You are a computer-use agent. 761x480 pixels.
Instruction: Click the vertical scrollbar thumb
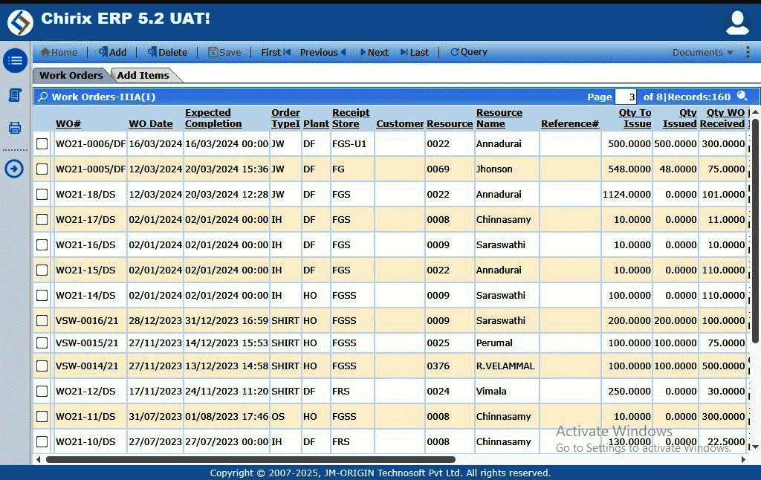coord(755,230)
